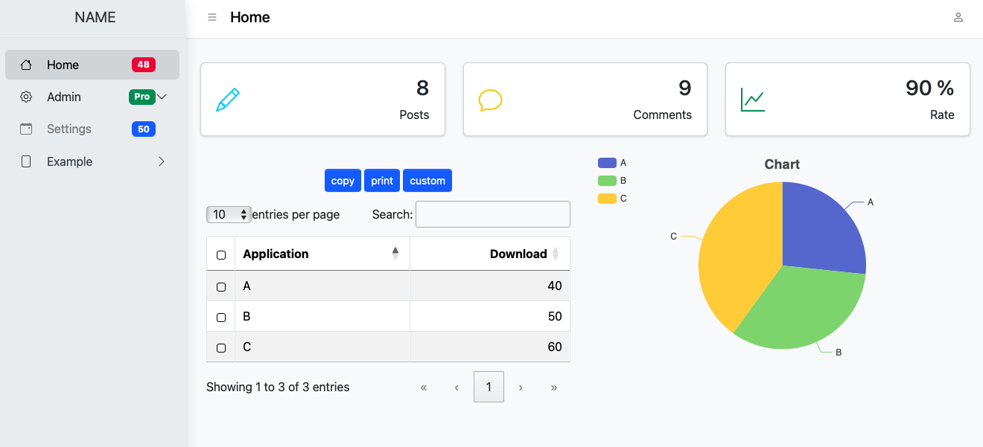Go to first page with double-left arrow
The height and width of the screenshot is (447, 983).
click(424, 387)
